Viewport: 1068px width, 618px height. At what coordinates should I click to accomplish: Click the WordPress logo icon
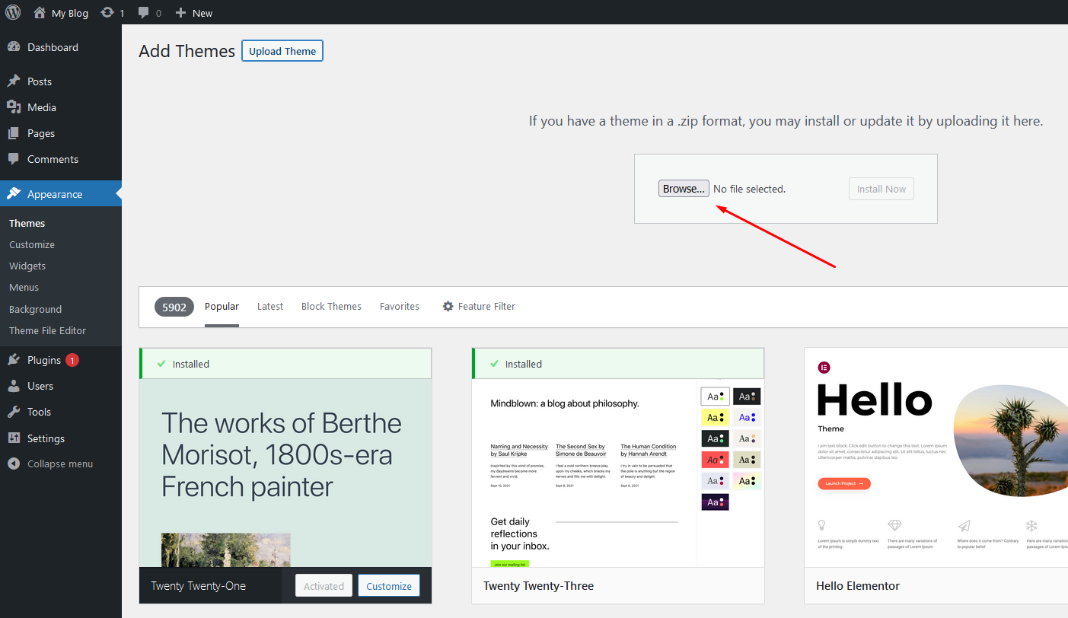13,12
